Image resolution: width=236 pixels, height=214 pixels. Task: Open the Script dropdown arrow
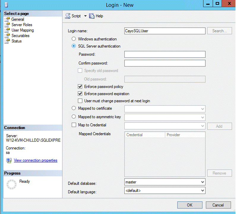coord(85,16)
